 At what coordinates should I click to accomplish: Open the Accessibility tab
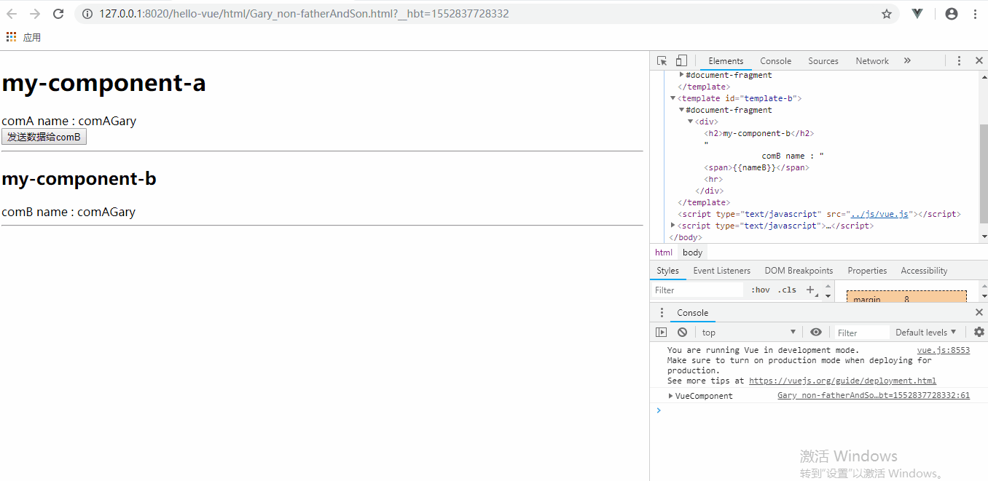pyautogui.click(x=924, y=271)
